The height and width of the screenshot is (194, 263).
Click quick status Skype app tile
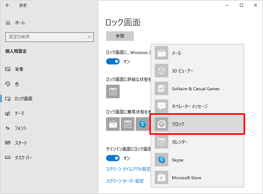[143, 124]
